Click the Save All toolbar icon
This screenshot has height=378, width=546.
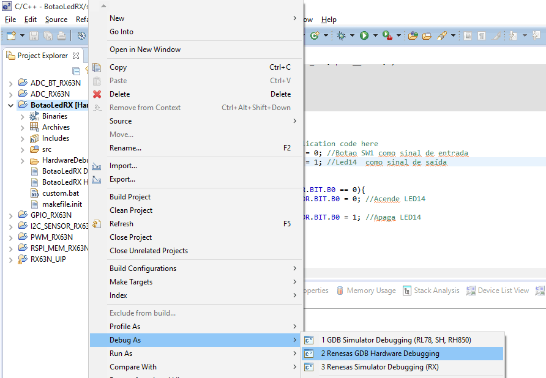coord(48,35)
